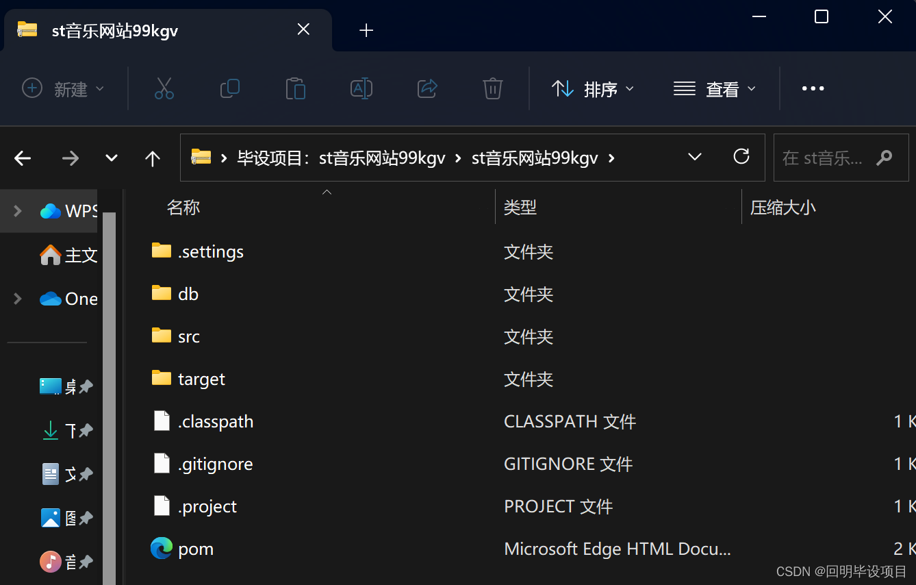Image resolution: width=916 pixels, height=585 pixels.
Task: Click the Share icon in toolbar
Action: click(x=427, y=88)
